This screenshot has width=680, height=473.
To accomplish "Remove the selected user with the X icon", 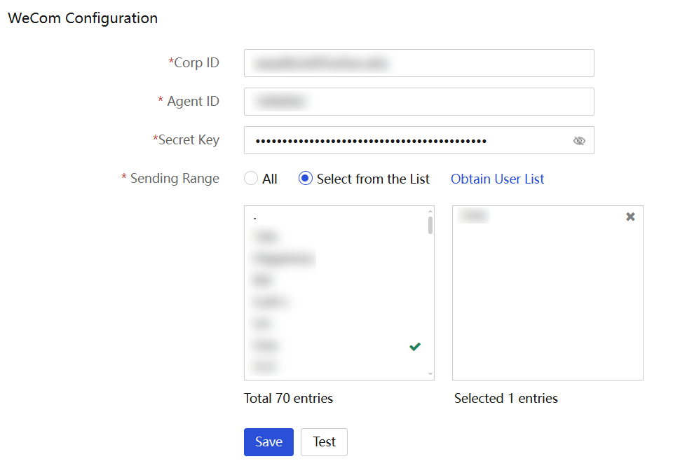I will [630, 217].
